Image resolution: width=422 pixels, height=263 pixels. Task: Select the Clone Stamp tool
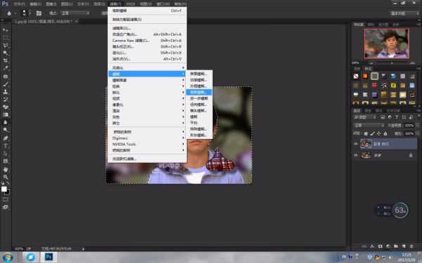pyautogui.click(x=6, y=91)
